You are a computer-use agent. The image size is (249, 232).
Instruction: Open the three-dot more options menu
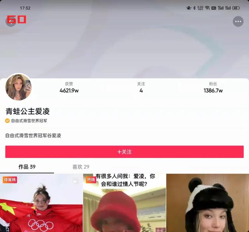point(238,21)
